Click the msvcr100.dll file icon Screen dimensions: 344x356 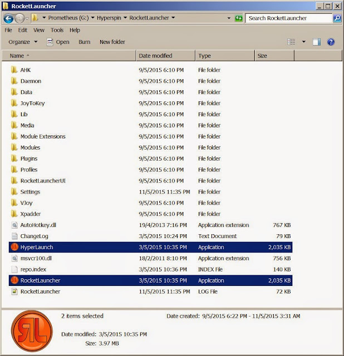[x=14, y=258]
